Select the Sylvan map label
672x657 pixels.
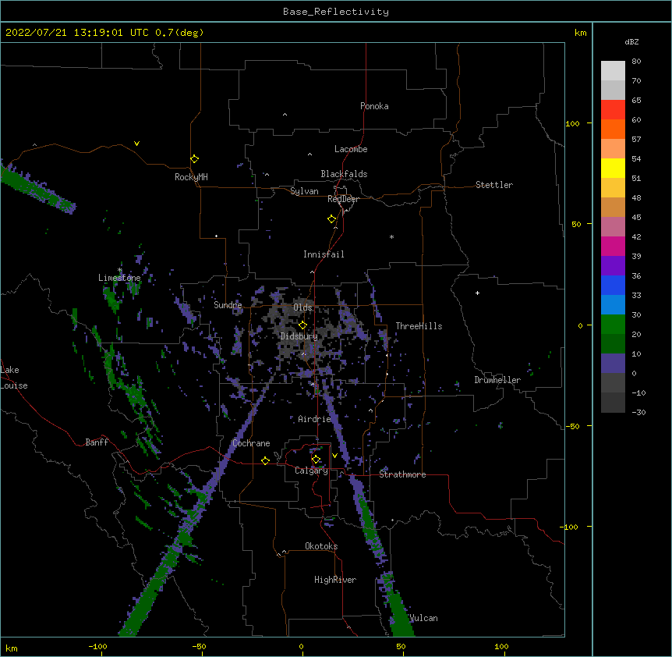click(304, 191)
